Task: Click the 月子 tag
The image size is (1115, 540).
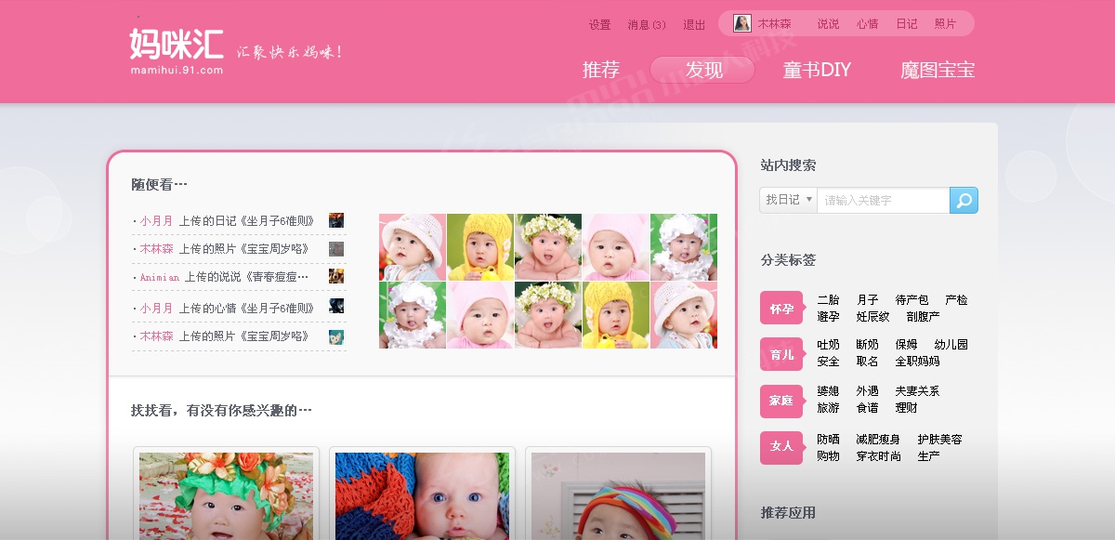Action: (x=868, y=300)
